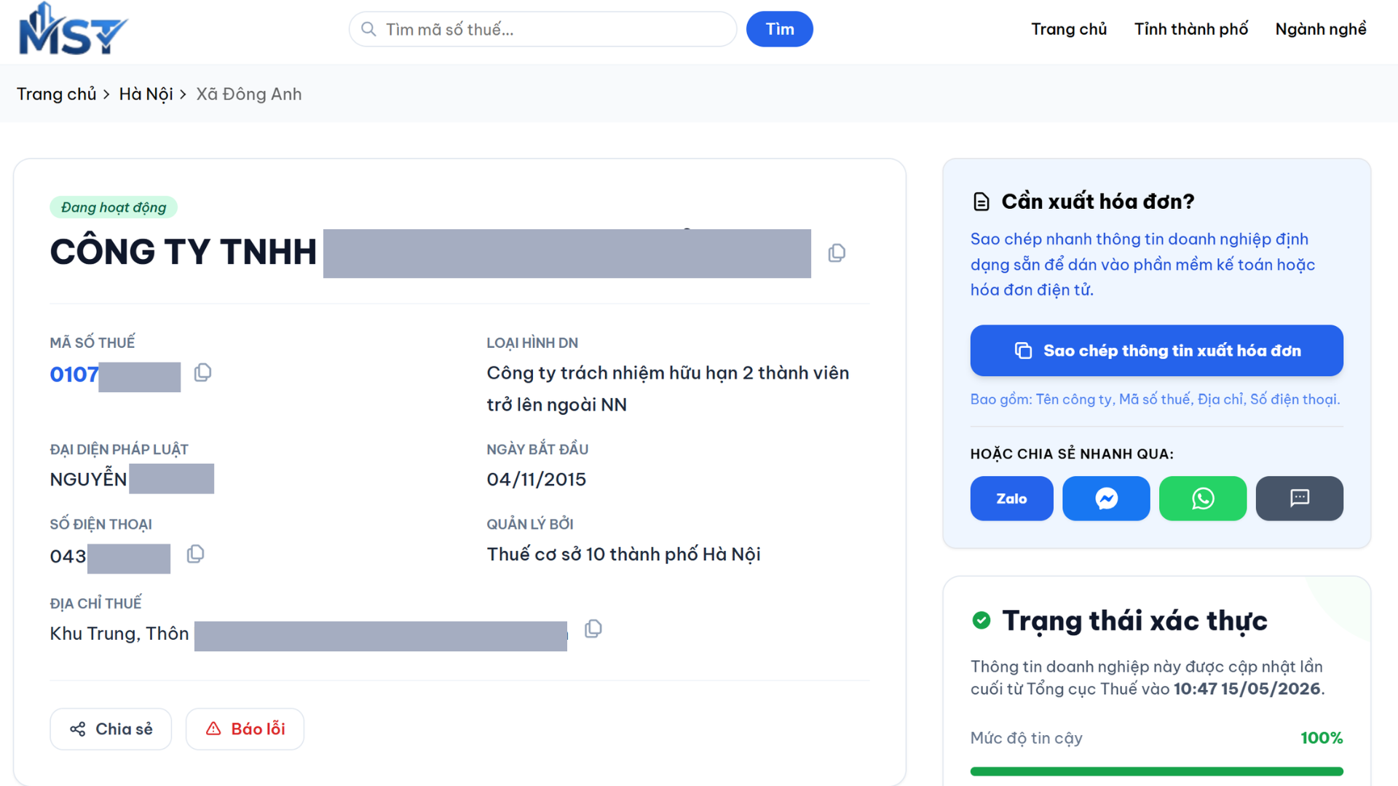Image resolution: width=1398 pixels, height=786 pixels.
Task: Open the Ngành nghề menu item
Action: pyautogui.click(x=1320, y=29)
